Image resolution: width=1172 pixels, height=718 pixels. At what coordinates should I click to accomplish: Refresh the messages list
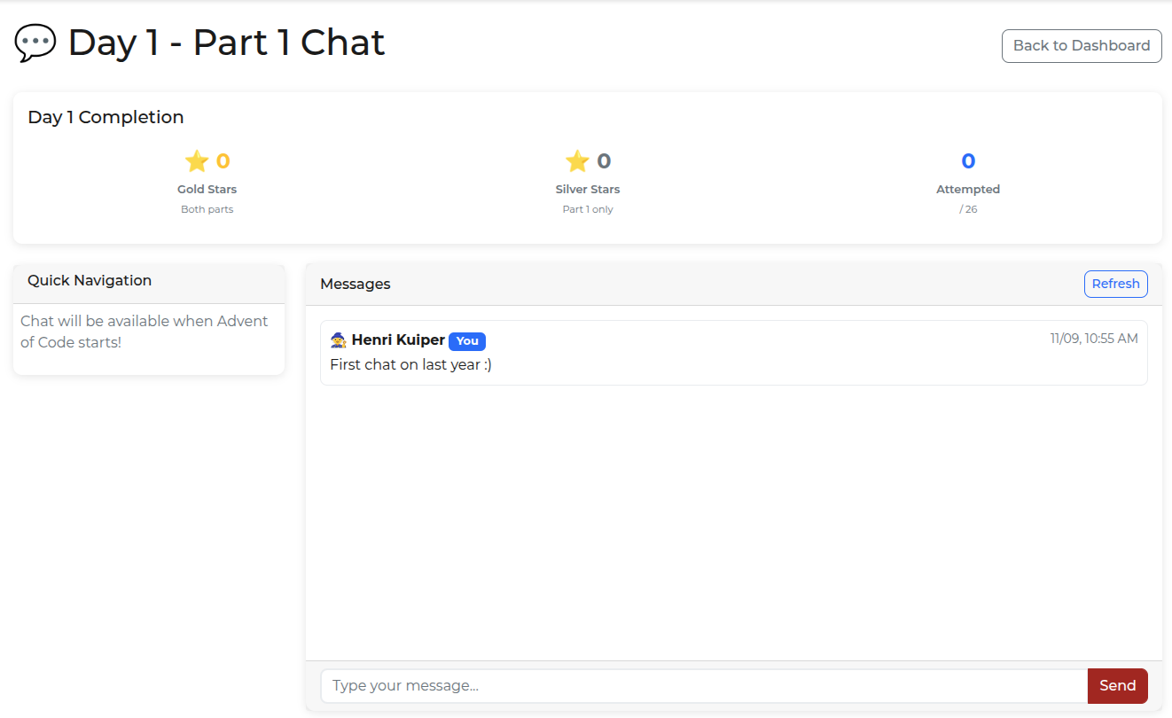(1115, 284)
